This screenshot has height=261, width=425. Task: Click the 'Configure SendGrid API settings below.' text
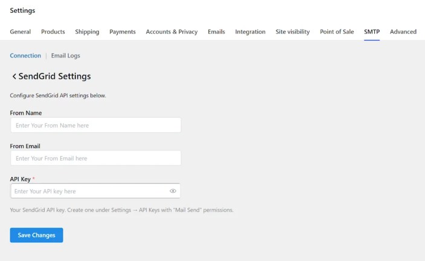[58, 95]
